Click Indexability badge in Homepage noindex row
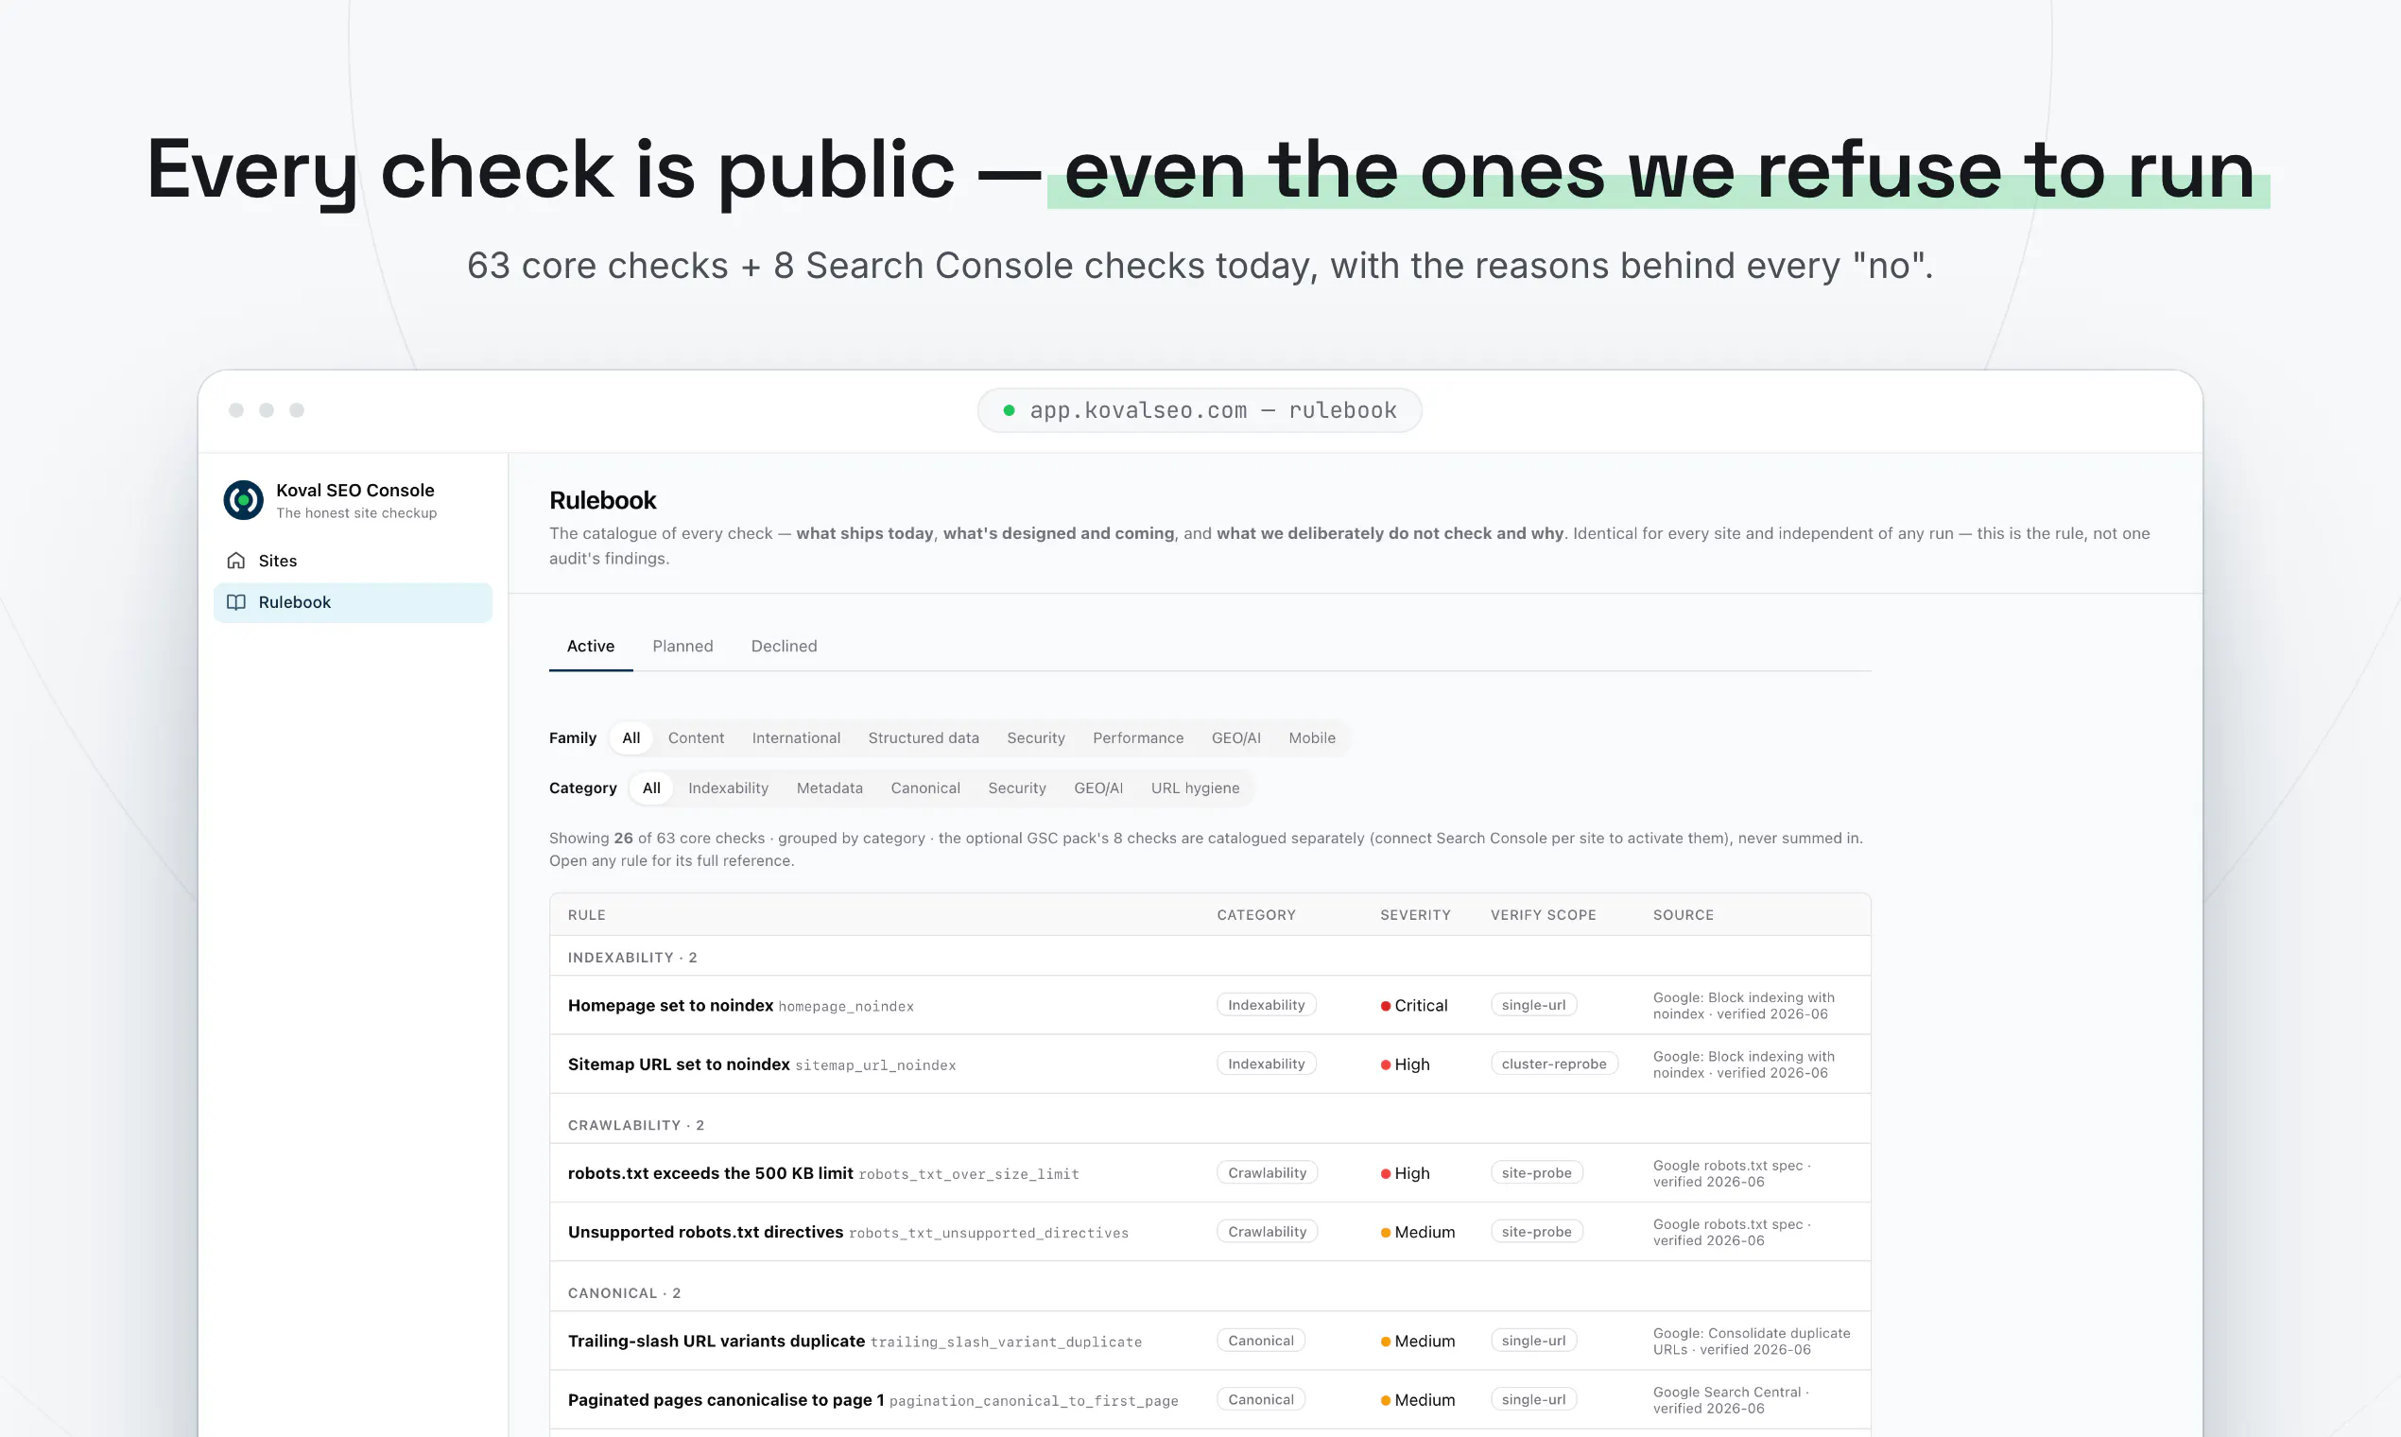Image resolution: width=2401 pixels, height=1437 pixels. (1267, 1005)
